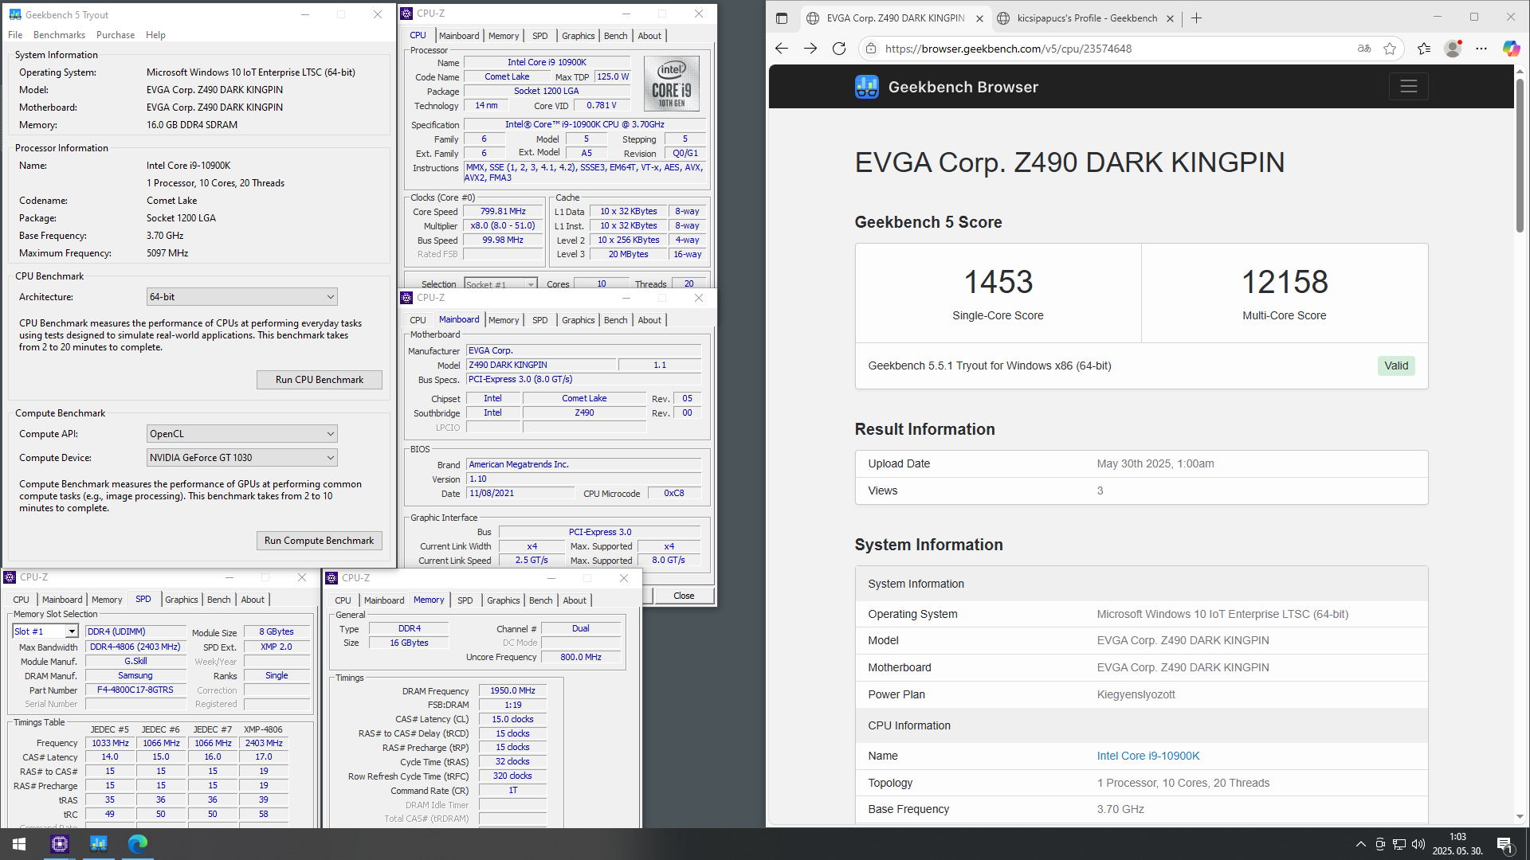The image size is (1530, 860).
Task: Show hidden system tray icons
Action: click(1360, 844)
